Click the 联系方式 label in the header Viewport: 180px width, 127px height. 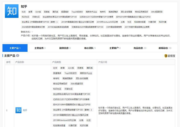point(25,32)
